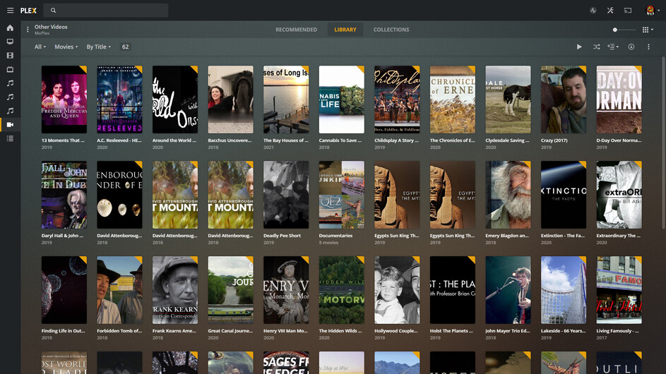Click the download sync icon

631,47
